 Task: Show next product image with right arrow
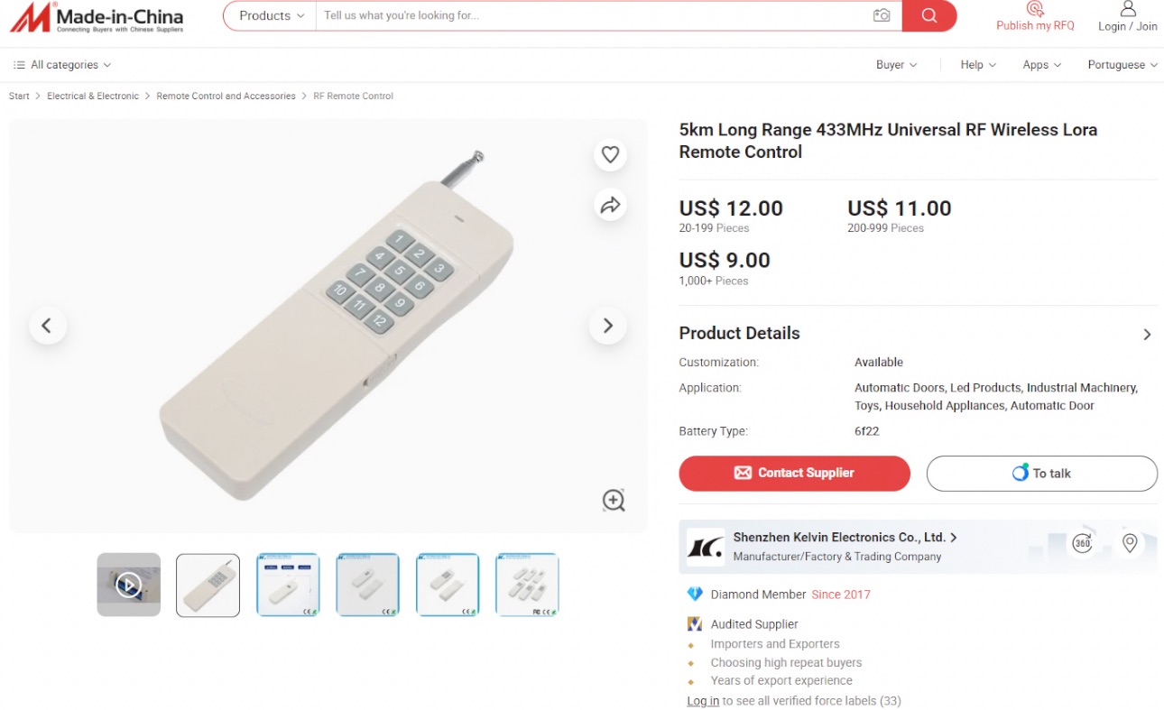pyautogui.click(x=607, y=326)
